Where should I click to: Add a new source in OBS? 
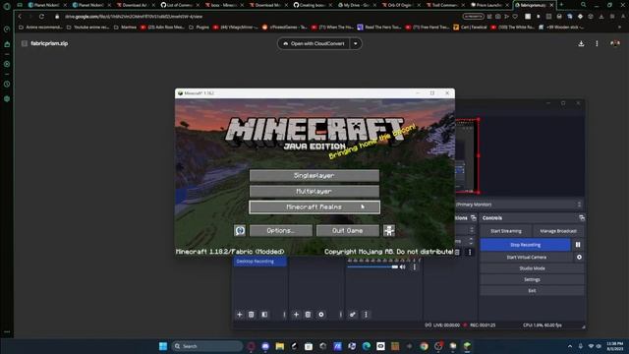[296, 315]
